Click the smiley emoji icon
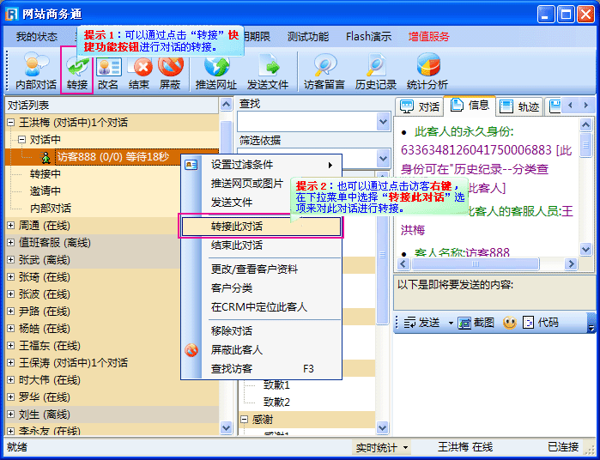Viewport: 600px width, 460px height. pyautogui.click(x=509, y=323)
